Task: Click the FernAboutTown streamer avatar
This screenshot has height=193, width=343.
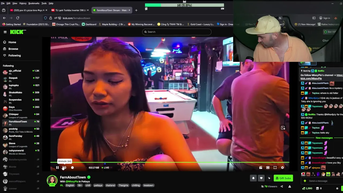Action: [52, 180]
